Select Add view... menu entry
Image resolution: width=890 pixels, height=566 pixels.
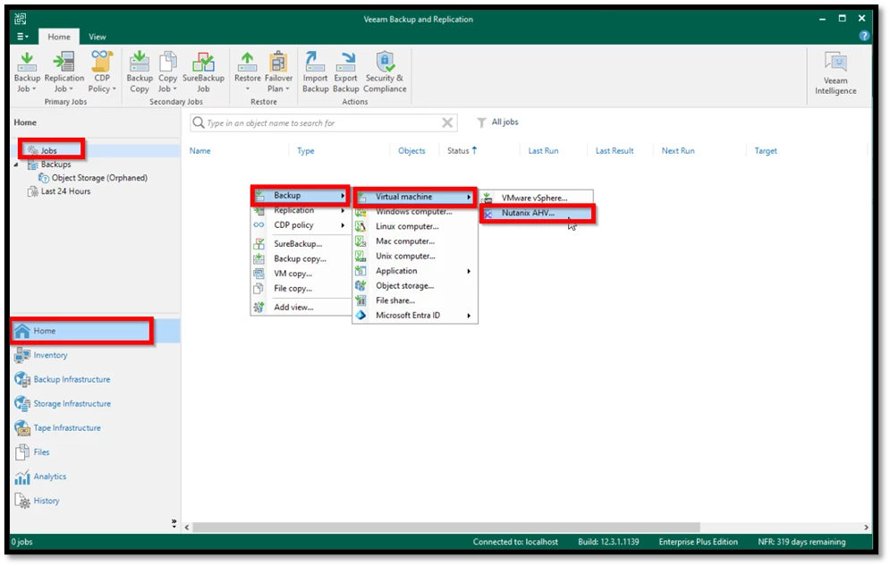tap(301, 307)
